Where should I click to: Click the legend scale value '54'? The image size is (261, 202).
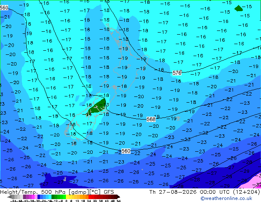click(119, 201)
